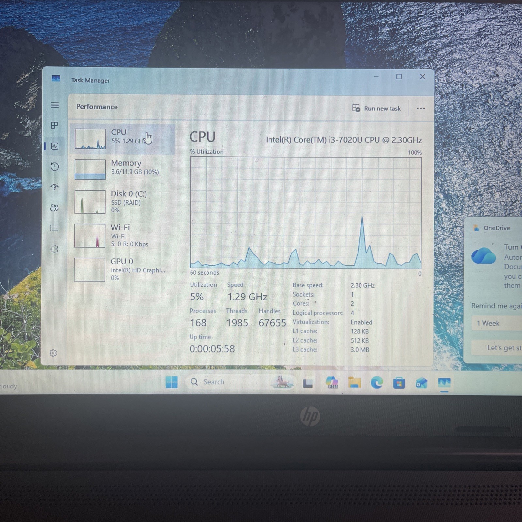
Task: Click the Task Manager title bar app icon
Action: pos(56,78)
